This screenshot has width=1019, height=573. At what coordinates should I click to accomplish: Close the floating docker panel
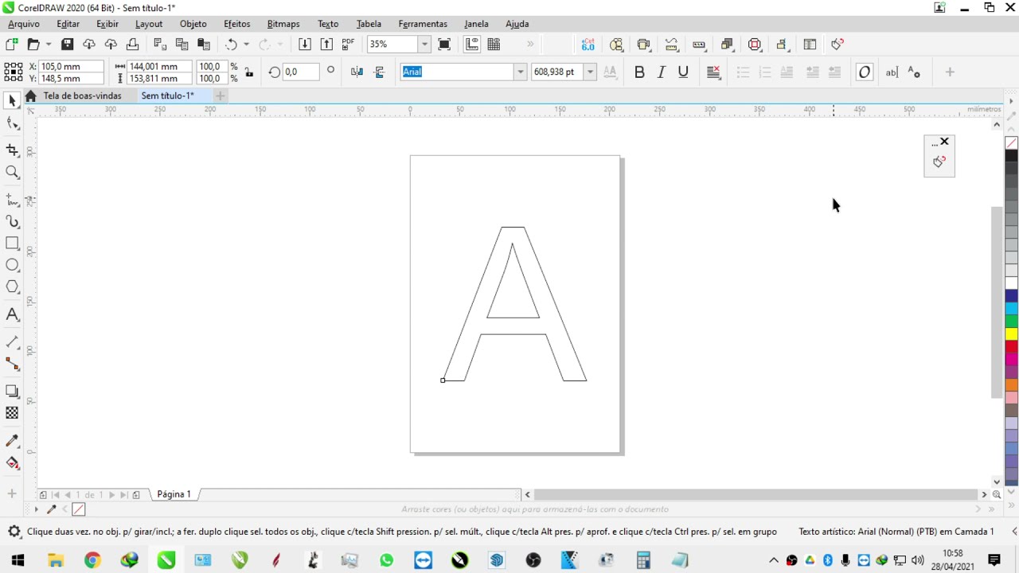coord(944,142)
